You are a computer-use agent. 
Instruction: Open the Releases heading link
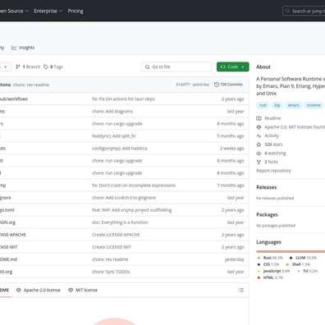[x=267, y=187]
